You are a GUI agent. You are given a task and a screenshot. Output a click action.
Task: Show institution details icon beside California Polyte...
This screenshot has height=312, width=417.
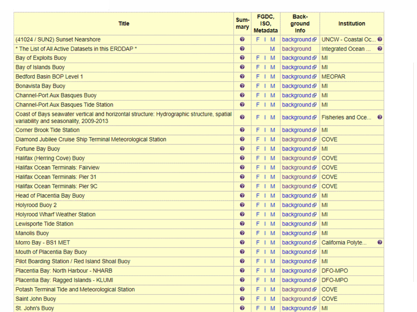pyautogui.click(x=380, y=243)
